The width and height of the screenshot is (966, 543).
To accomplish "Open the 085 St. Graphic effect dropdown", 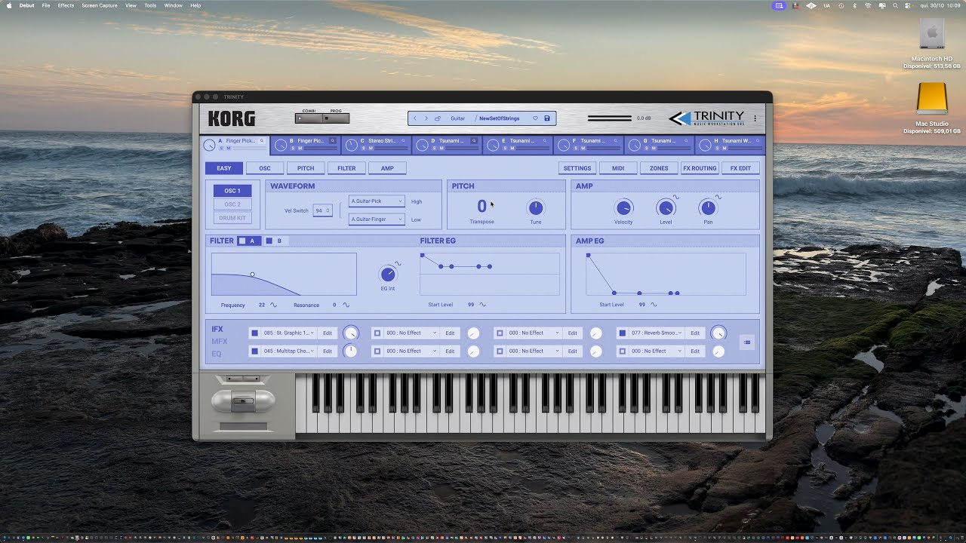I will [288, 333].
